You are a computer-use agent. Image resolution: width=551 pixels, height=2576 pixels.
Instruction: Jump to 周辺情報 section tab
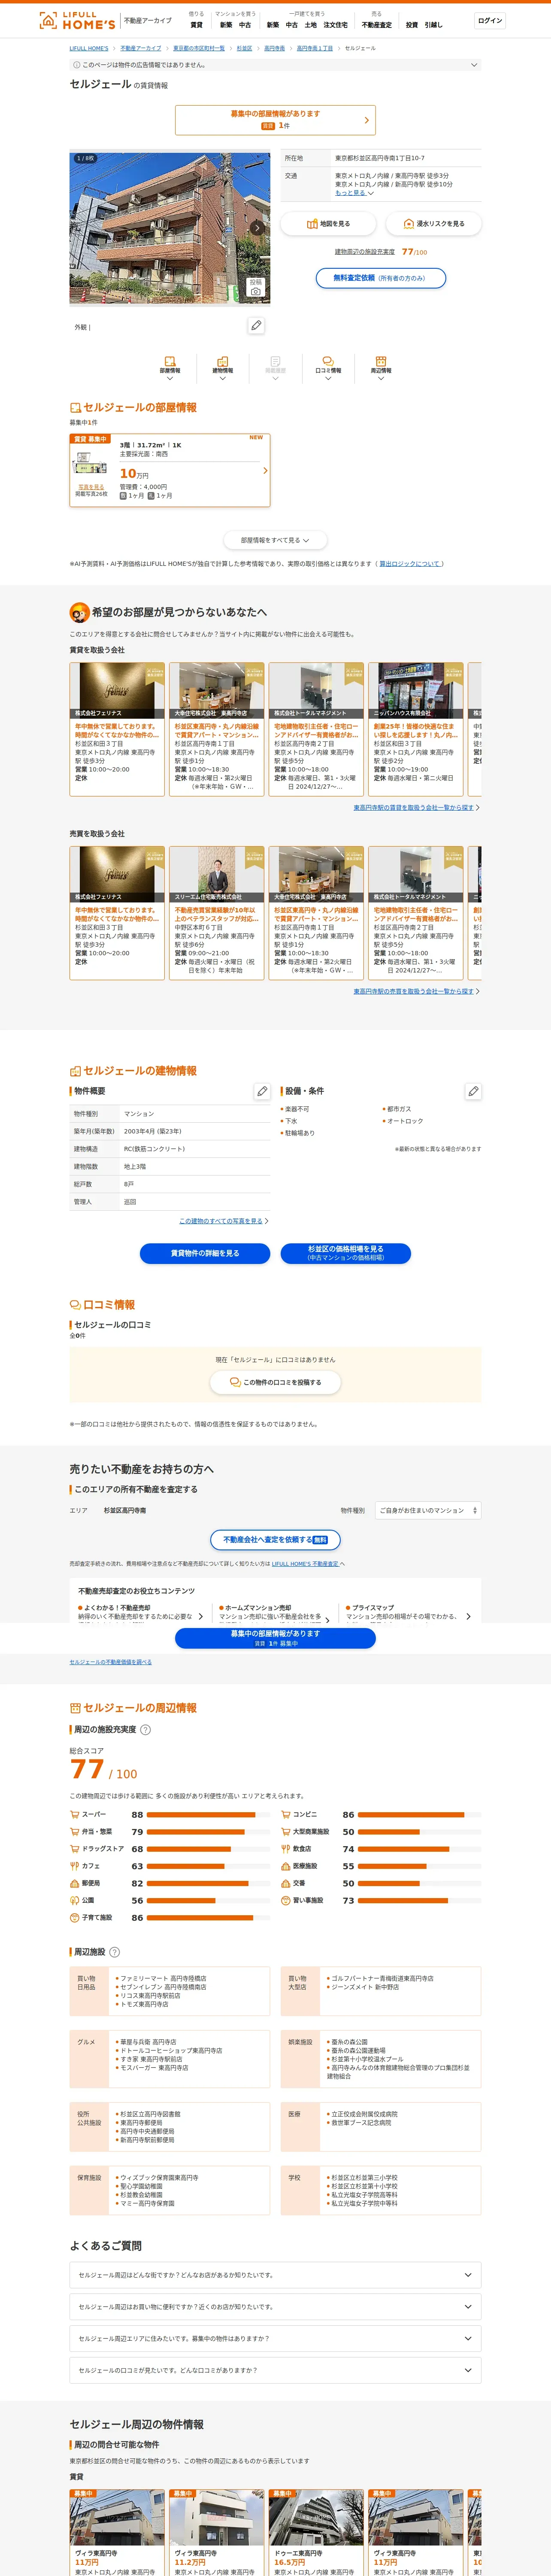[x=381, y=368]
